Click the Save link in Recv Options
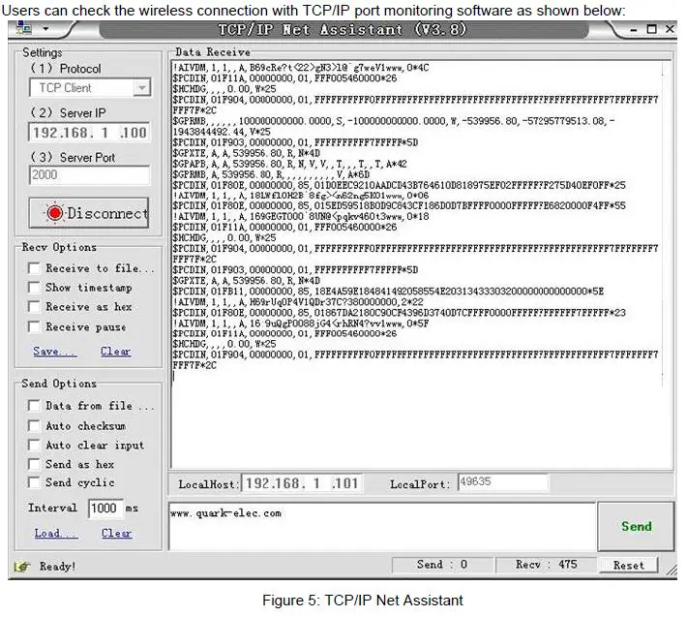Image resolution: width=687 pixels, height=617 pixels. coord(55,352)
